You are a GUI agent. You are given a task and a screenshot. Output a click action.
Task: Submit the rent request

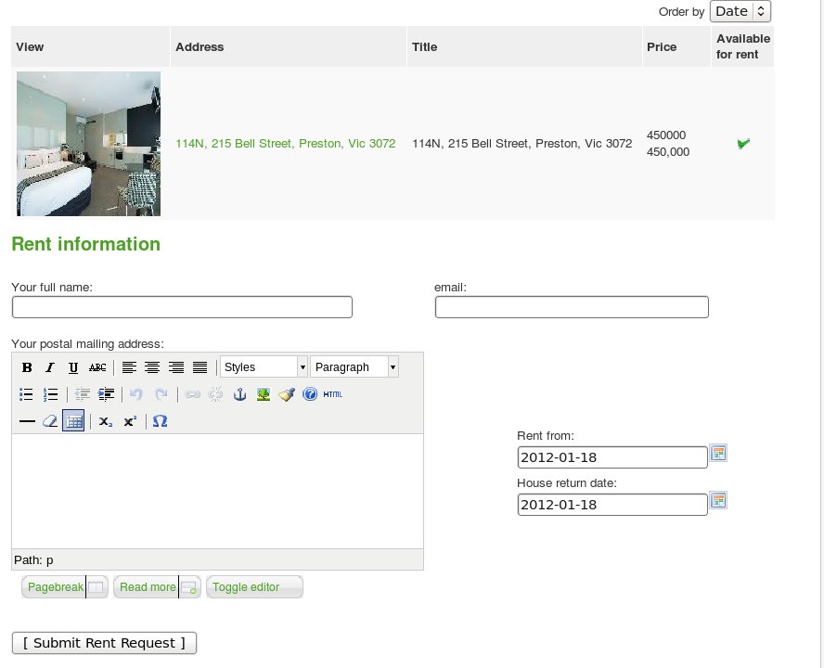[104, 643]
